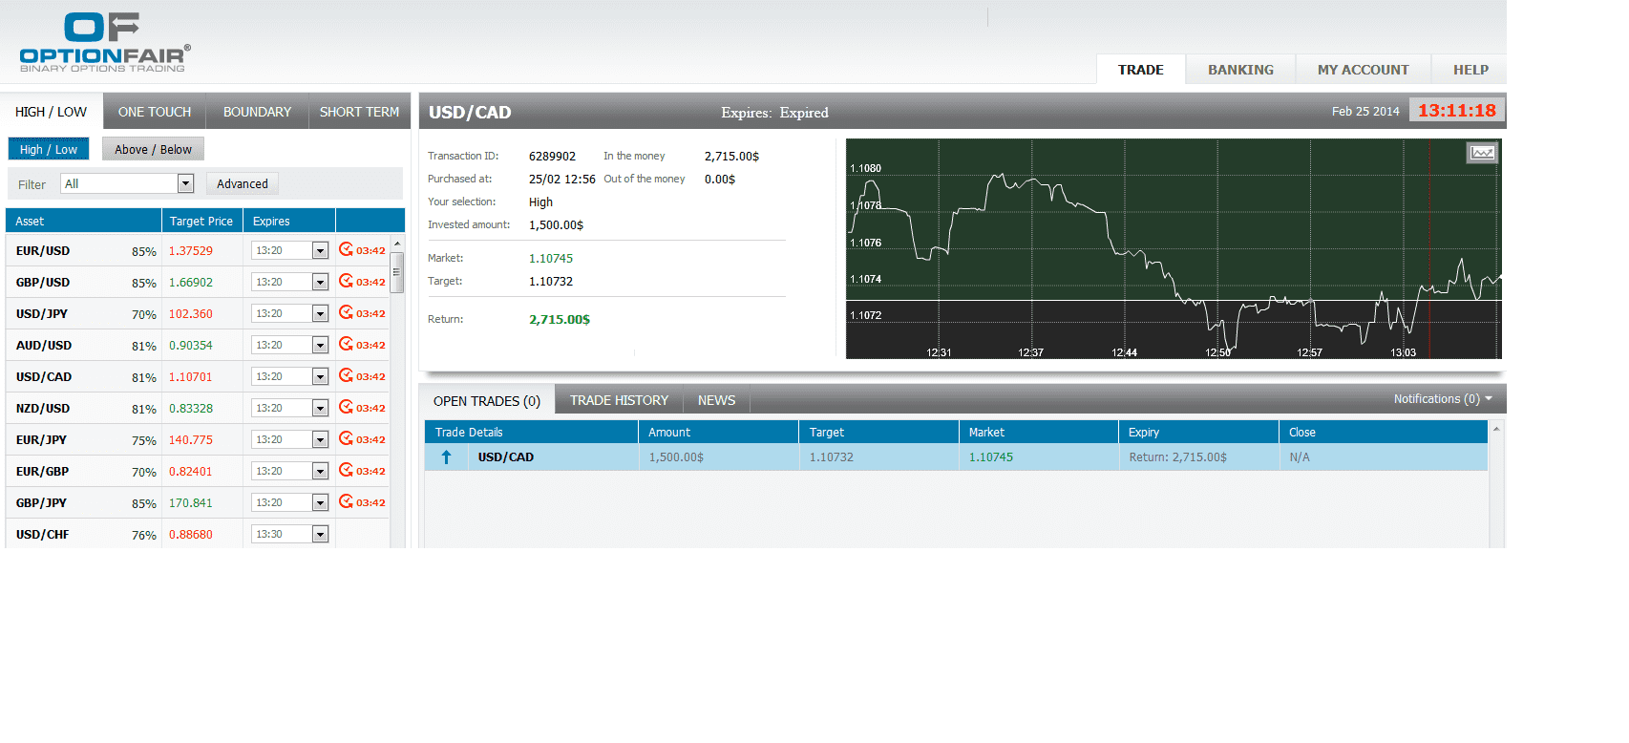Click the USD/CAD countdown clock icon
This screenshot has height=743, width=1629.
pos(346,376)
